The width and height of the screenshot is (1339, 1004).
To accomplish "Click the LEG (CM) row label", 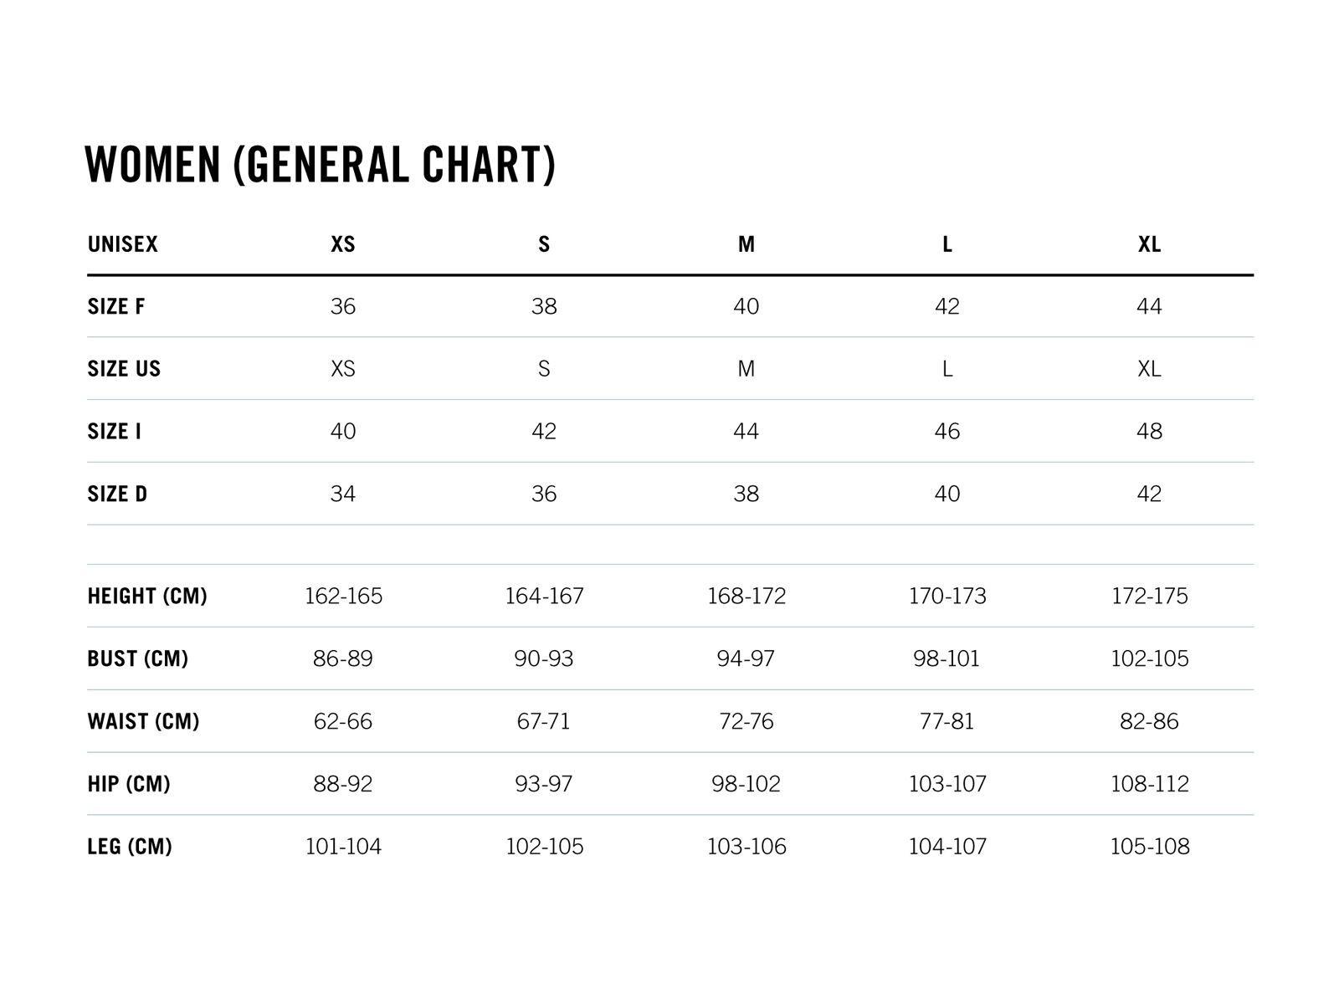I will [130, 847].
